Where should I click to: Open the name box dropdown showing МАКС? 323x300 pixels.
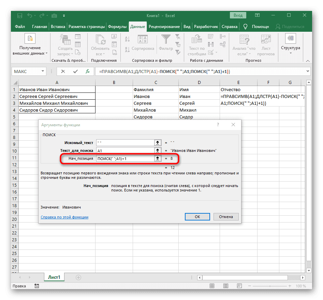coord(42,71)
